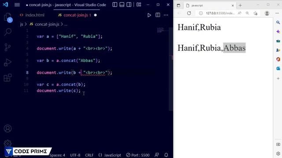
Task: Toggle the primary side bar layout icon
Action: [x=115, y=5]
